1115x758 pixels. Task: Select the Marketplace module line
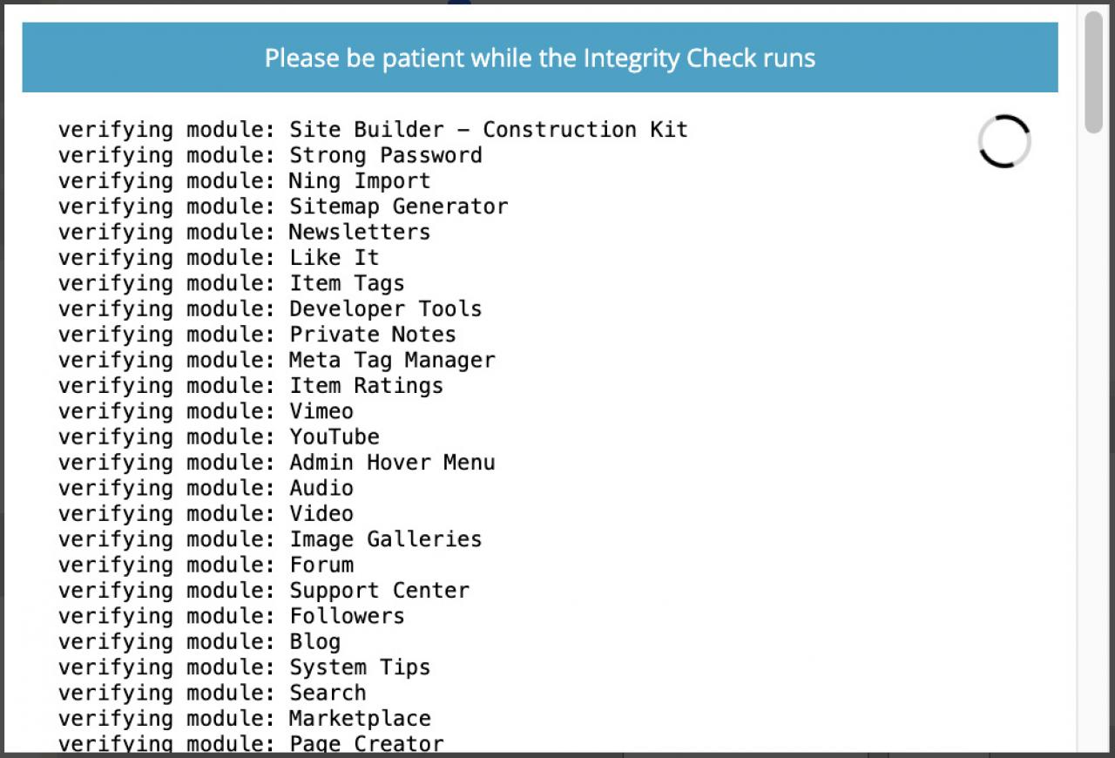(245, 719)
